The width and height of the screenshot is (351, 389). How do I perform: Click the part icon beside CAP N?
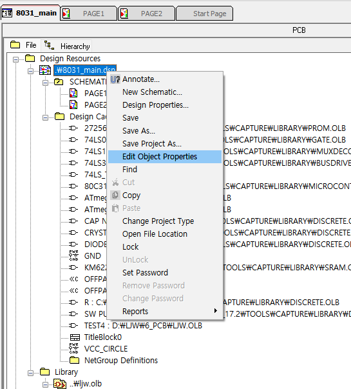tap(73, 221)
